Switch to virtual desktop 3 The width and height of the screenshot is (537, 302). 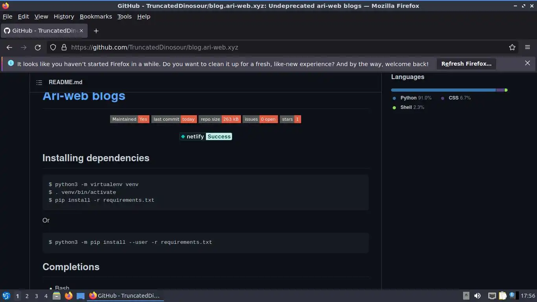(x=36, y=296)
